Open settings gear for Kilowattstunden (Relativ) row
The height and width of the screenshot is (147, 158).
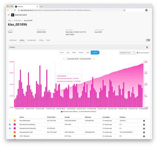pos(144,124)
